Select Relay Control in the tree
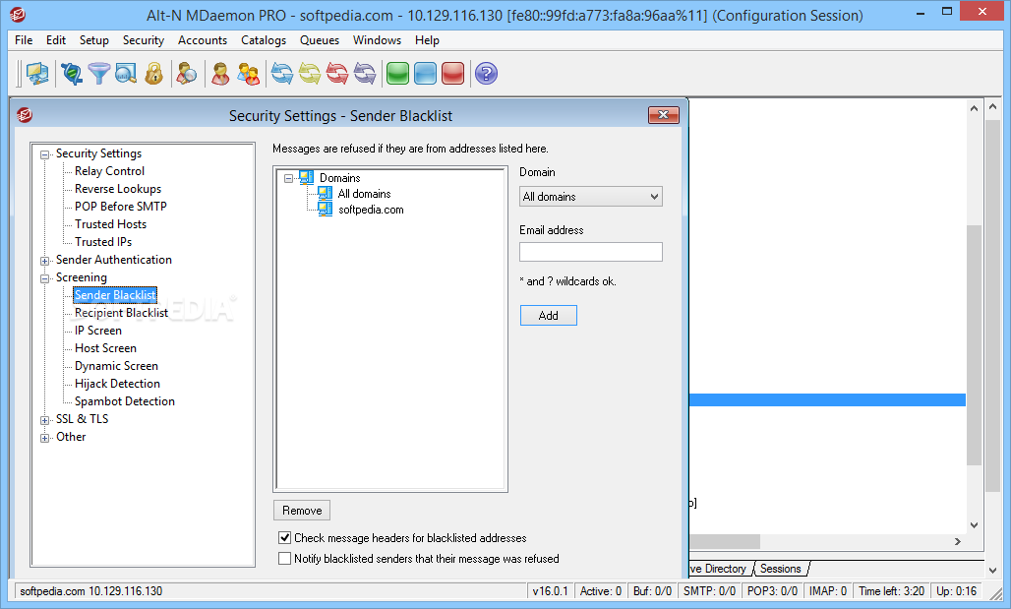1011x609 pixels. (109, 171)
